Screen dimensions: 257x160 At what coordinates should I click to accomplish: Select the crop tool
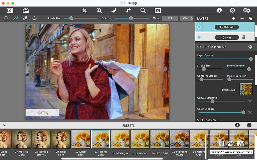point(84,10)
